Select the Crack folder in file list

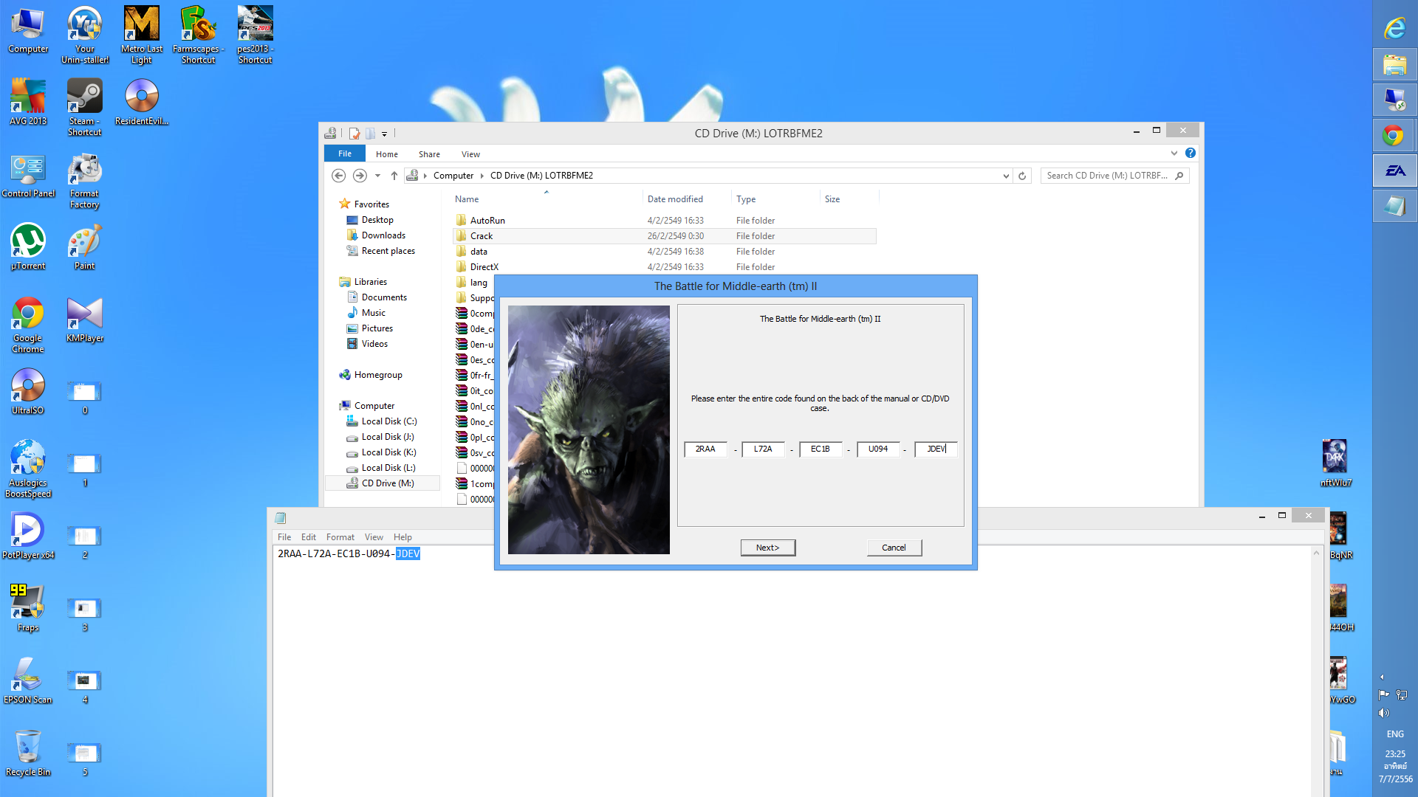(x=482, y=236)
